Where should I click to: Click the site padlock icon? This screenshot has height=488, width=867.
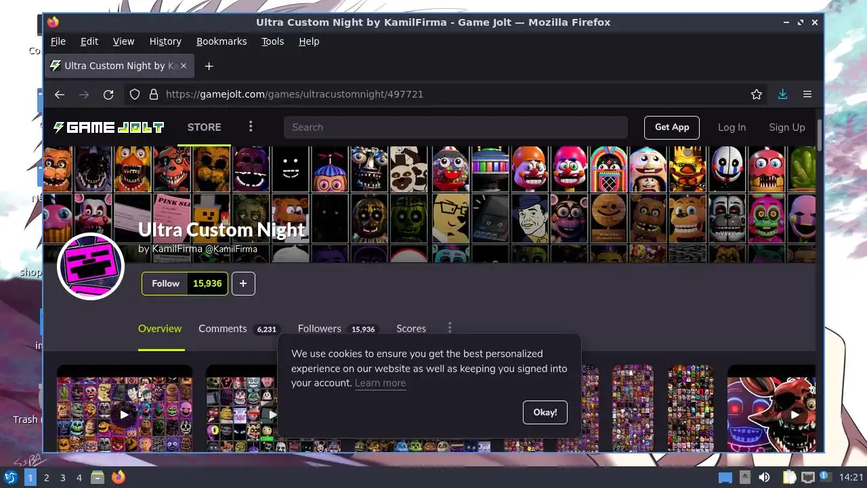[153, 94]
